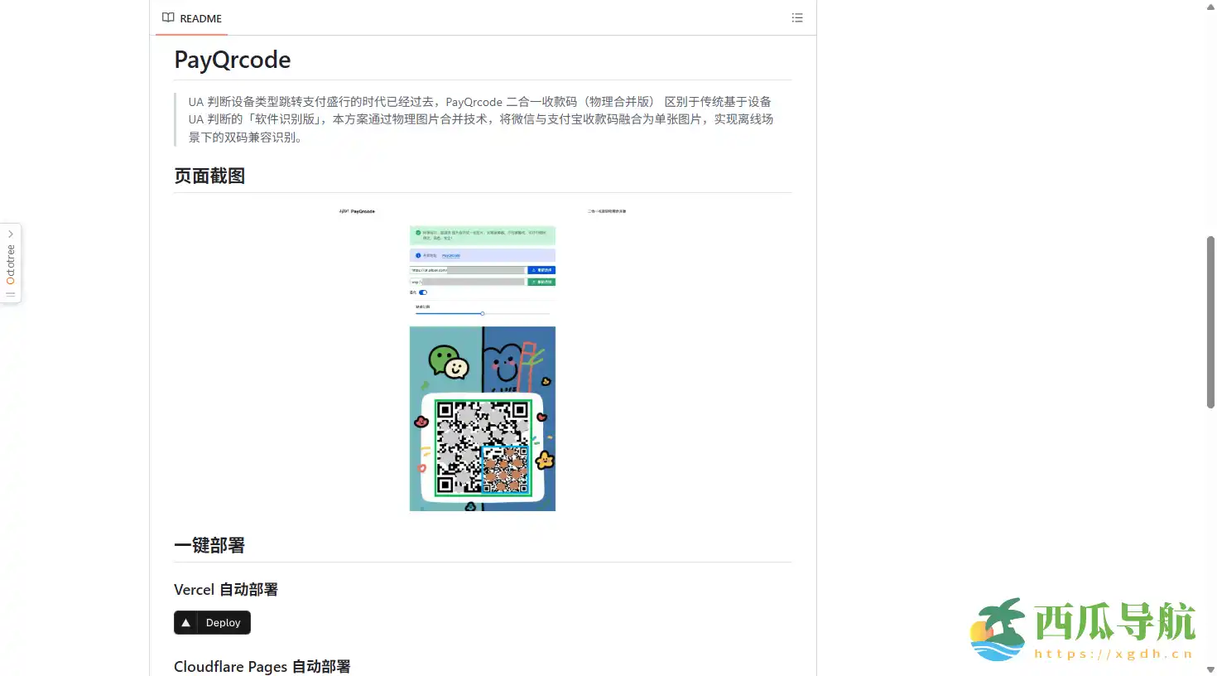This screenshot has width=1217, height=676.
Task: Click the scroll up arrow
Action: [1210, 7]
